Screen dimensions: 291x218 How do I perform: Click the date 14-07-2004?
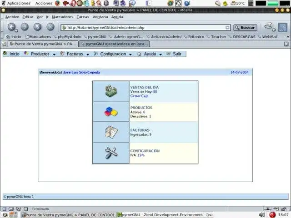click(240, 72)
